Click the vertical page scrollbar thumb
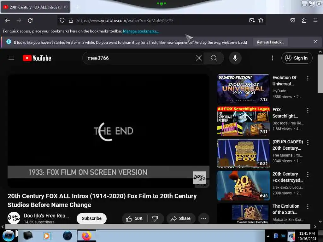The image size is (323, 242). click(x=320, y=74)
